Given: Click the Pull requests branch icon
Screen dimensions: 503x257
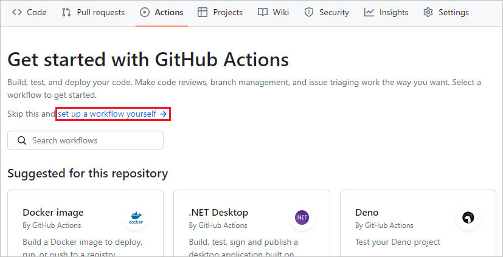Looking at the screenshot, I should [x=67, y=12].
